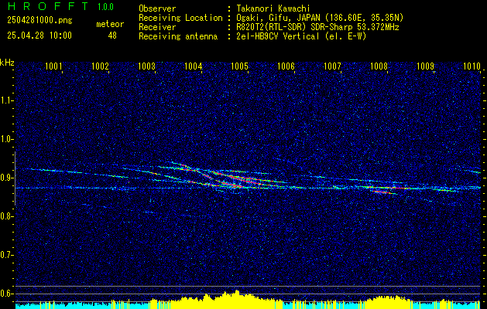Click the gray vertical range bar near 0.9 kHz
The width and height of the screenshot is (487, 309).
(x=15, y=178)
